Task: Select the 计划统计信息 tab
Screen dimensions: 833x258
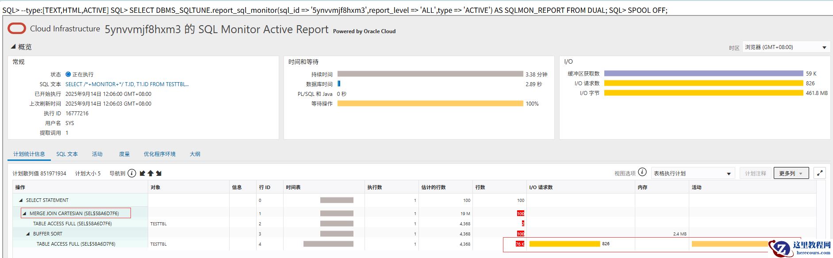Action: tap(29, 154)
